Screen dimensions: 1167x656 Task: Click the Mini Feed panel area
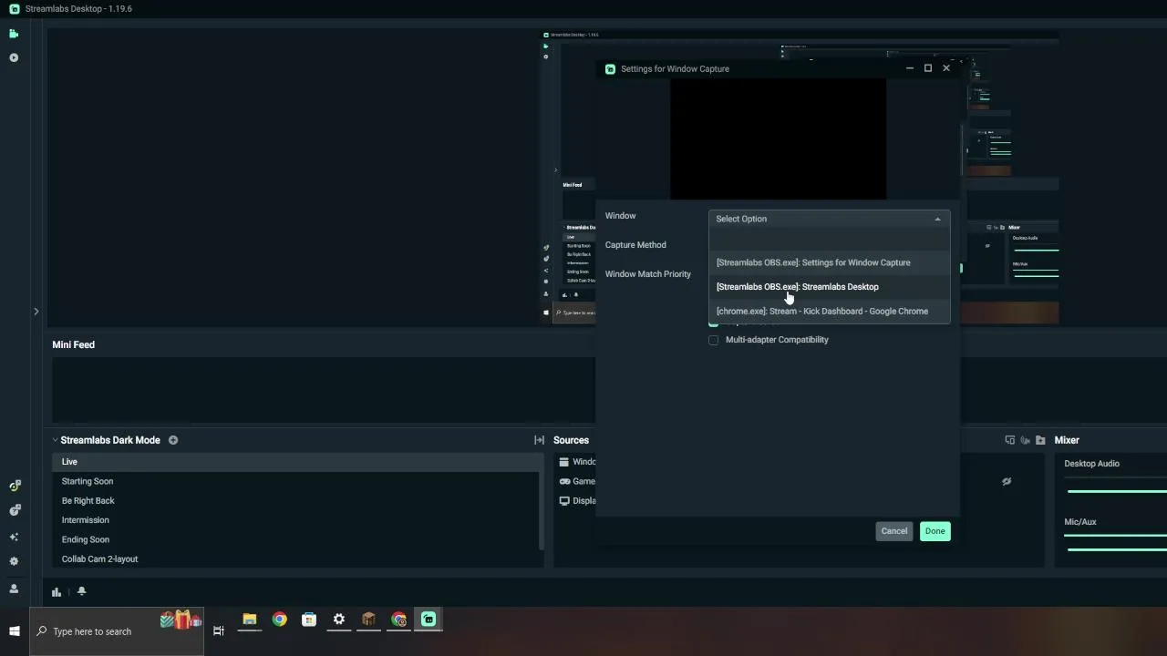(x=323, y=390)
